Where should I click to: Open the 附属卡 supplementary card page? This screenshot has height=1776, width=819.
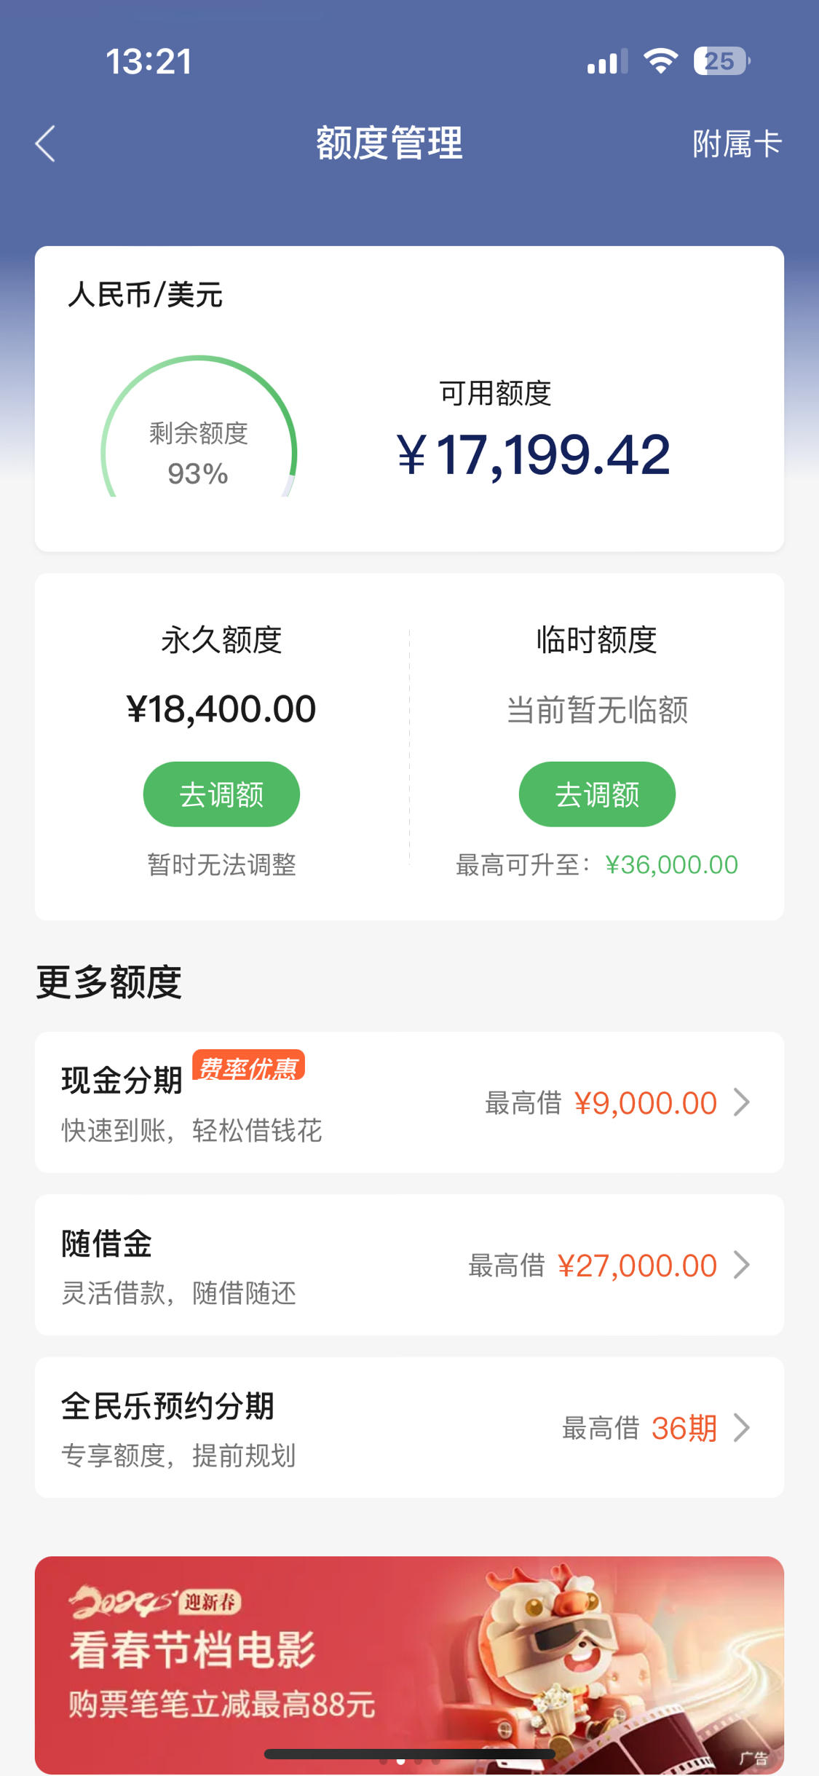point(737,143)
